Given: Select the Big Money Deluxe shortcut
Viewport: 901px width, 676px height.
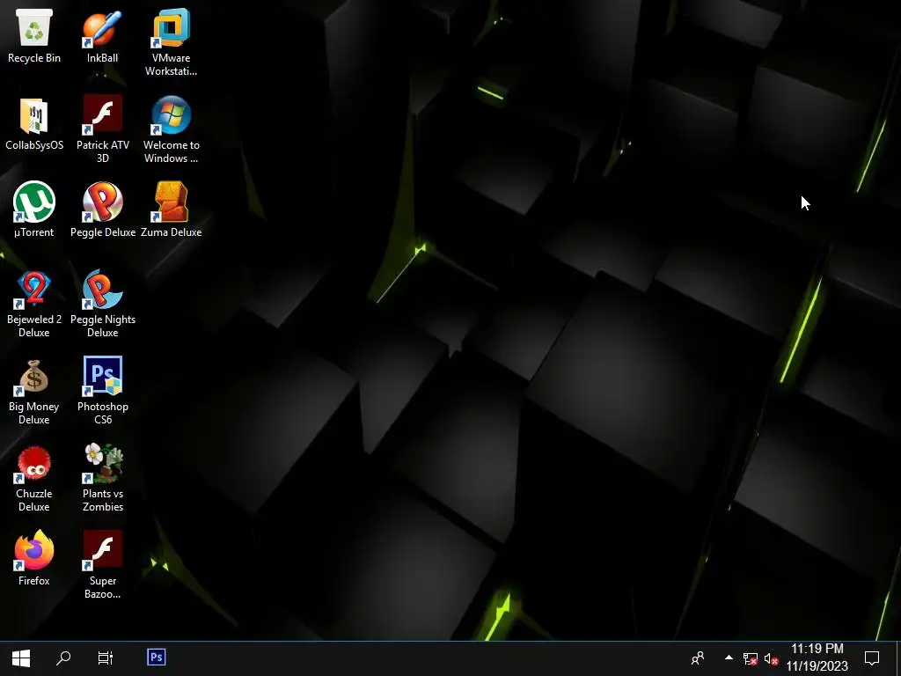Looking at the screenshot, I should click(x=34, y=391).
